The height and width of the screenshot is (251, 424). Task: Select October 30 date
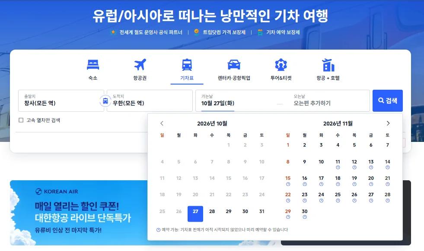(245, 212)
